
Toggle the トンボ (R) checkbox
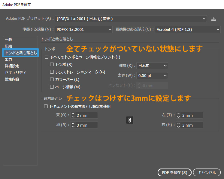pyautogui.click(x=52, y=64)
